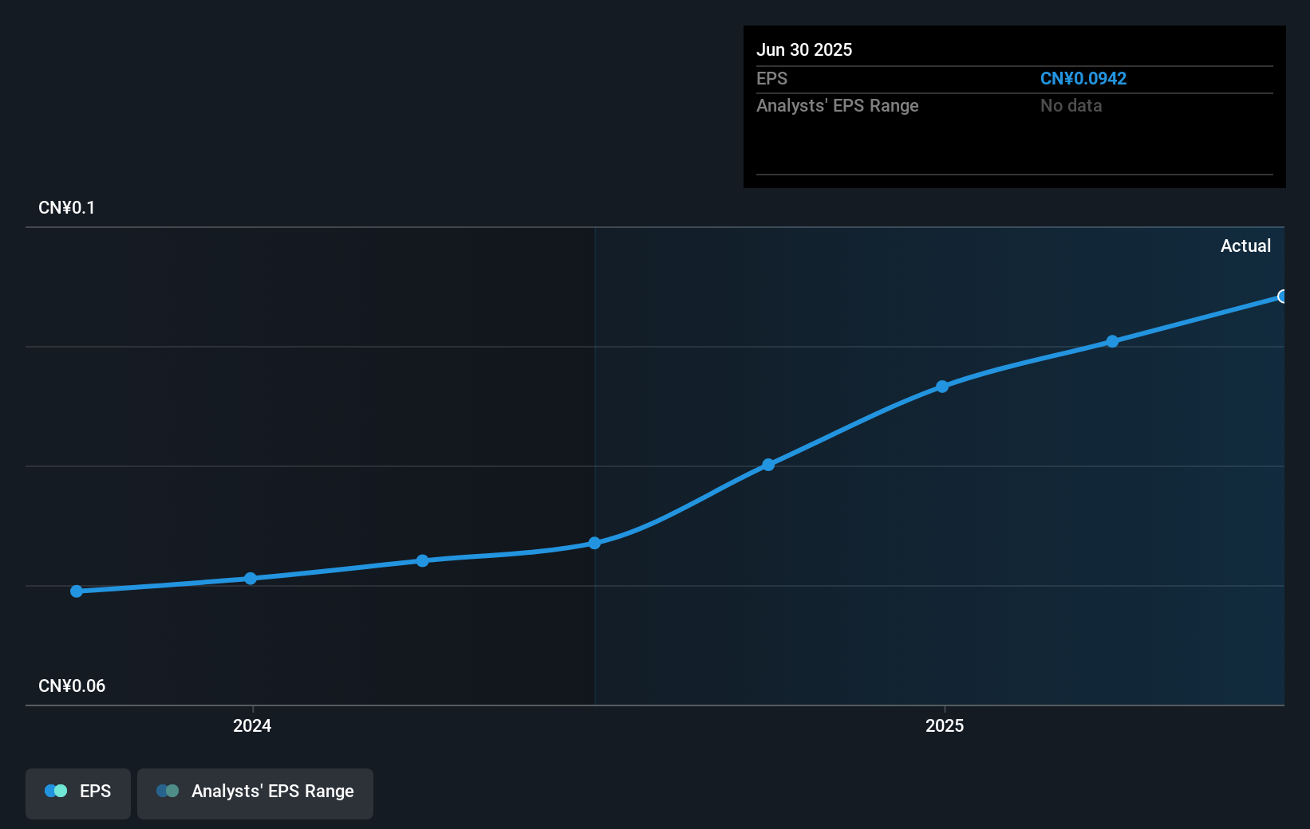Click the CN¥0.0942 EPS value in tooltip
1310x829 pixels.
point(1083,79)
